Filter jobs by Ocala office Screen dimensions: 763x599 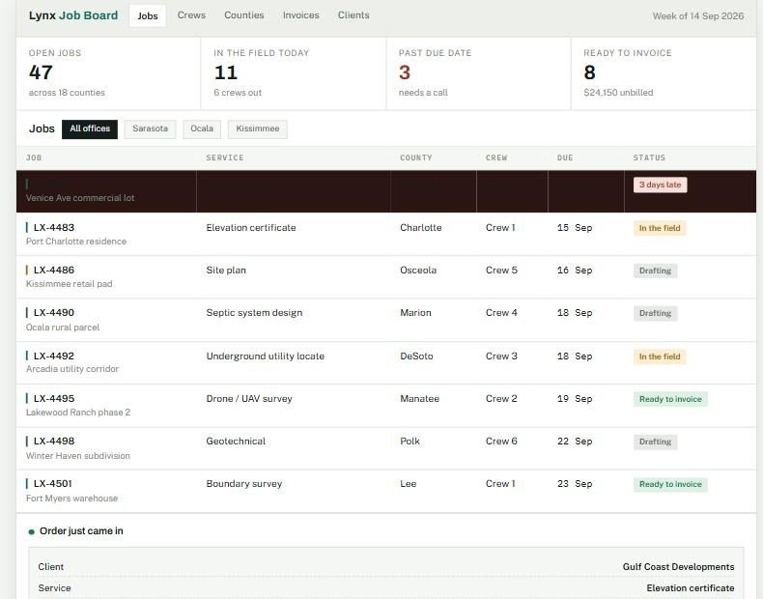202,128
